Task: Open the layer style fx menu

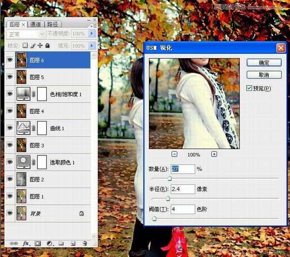Action: [26, 243]
